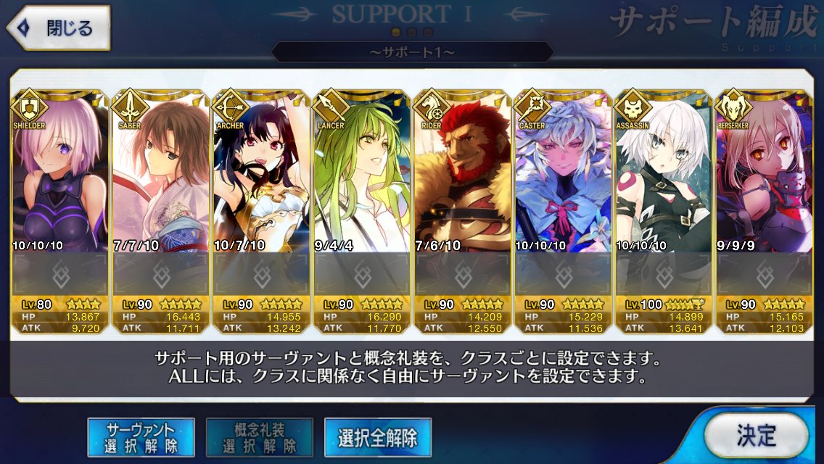Select the empty craft essence slot under Rider
The height and width of the screenshot is (464, 824).
coord(463,274)
